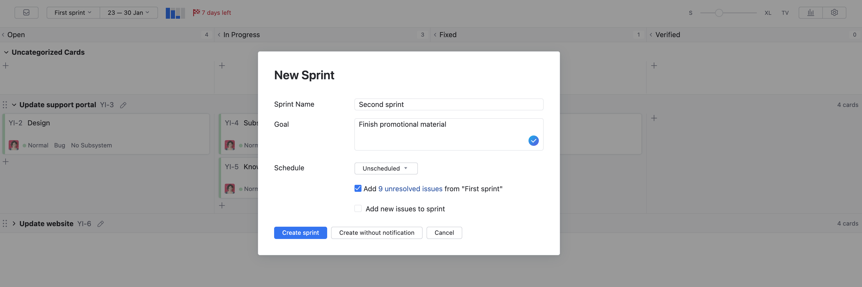
Task: Add a card in the Open column
Action: click(x=5, y=66)
